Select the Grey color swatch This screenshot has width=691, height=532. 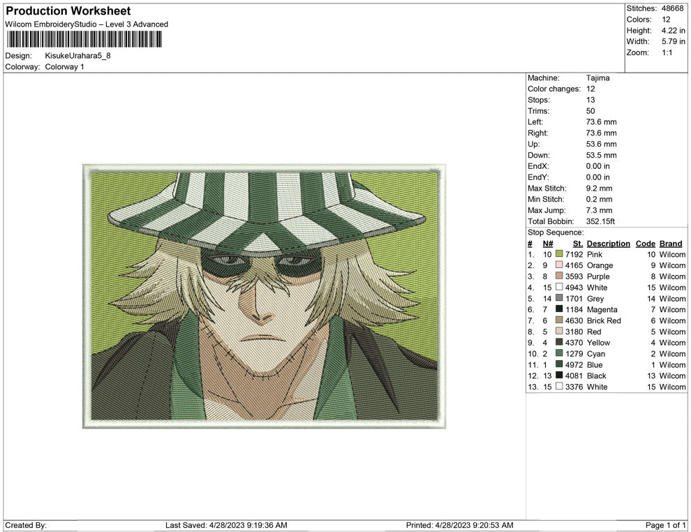pyautogui.click(x=558, y=298)
